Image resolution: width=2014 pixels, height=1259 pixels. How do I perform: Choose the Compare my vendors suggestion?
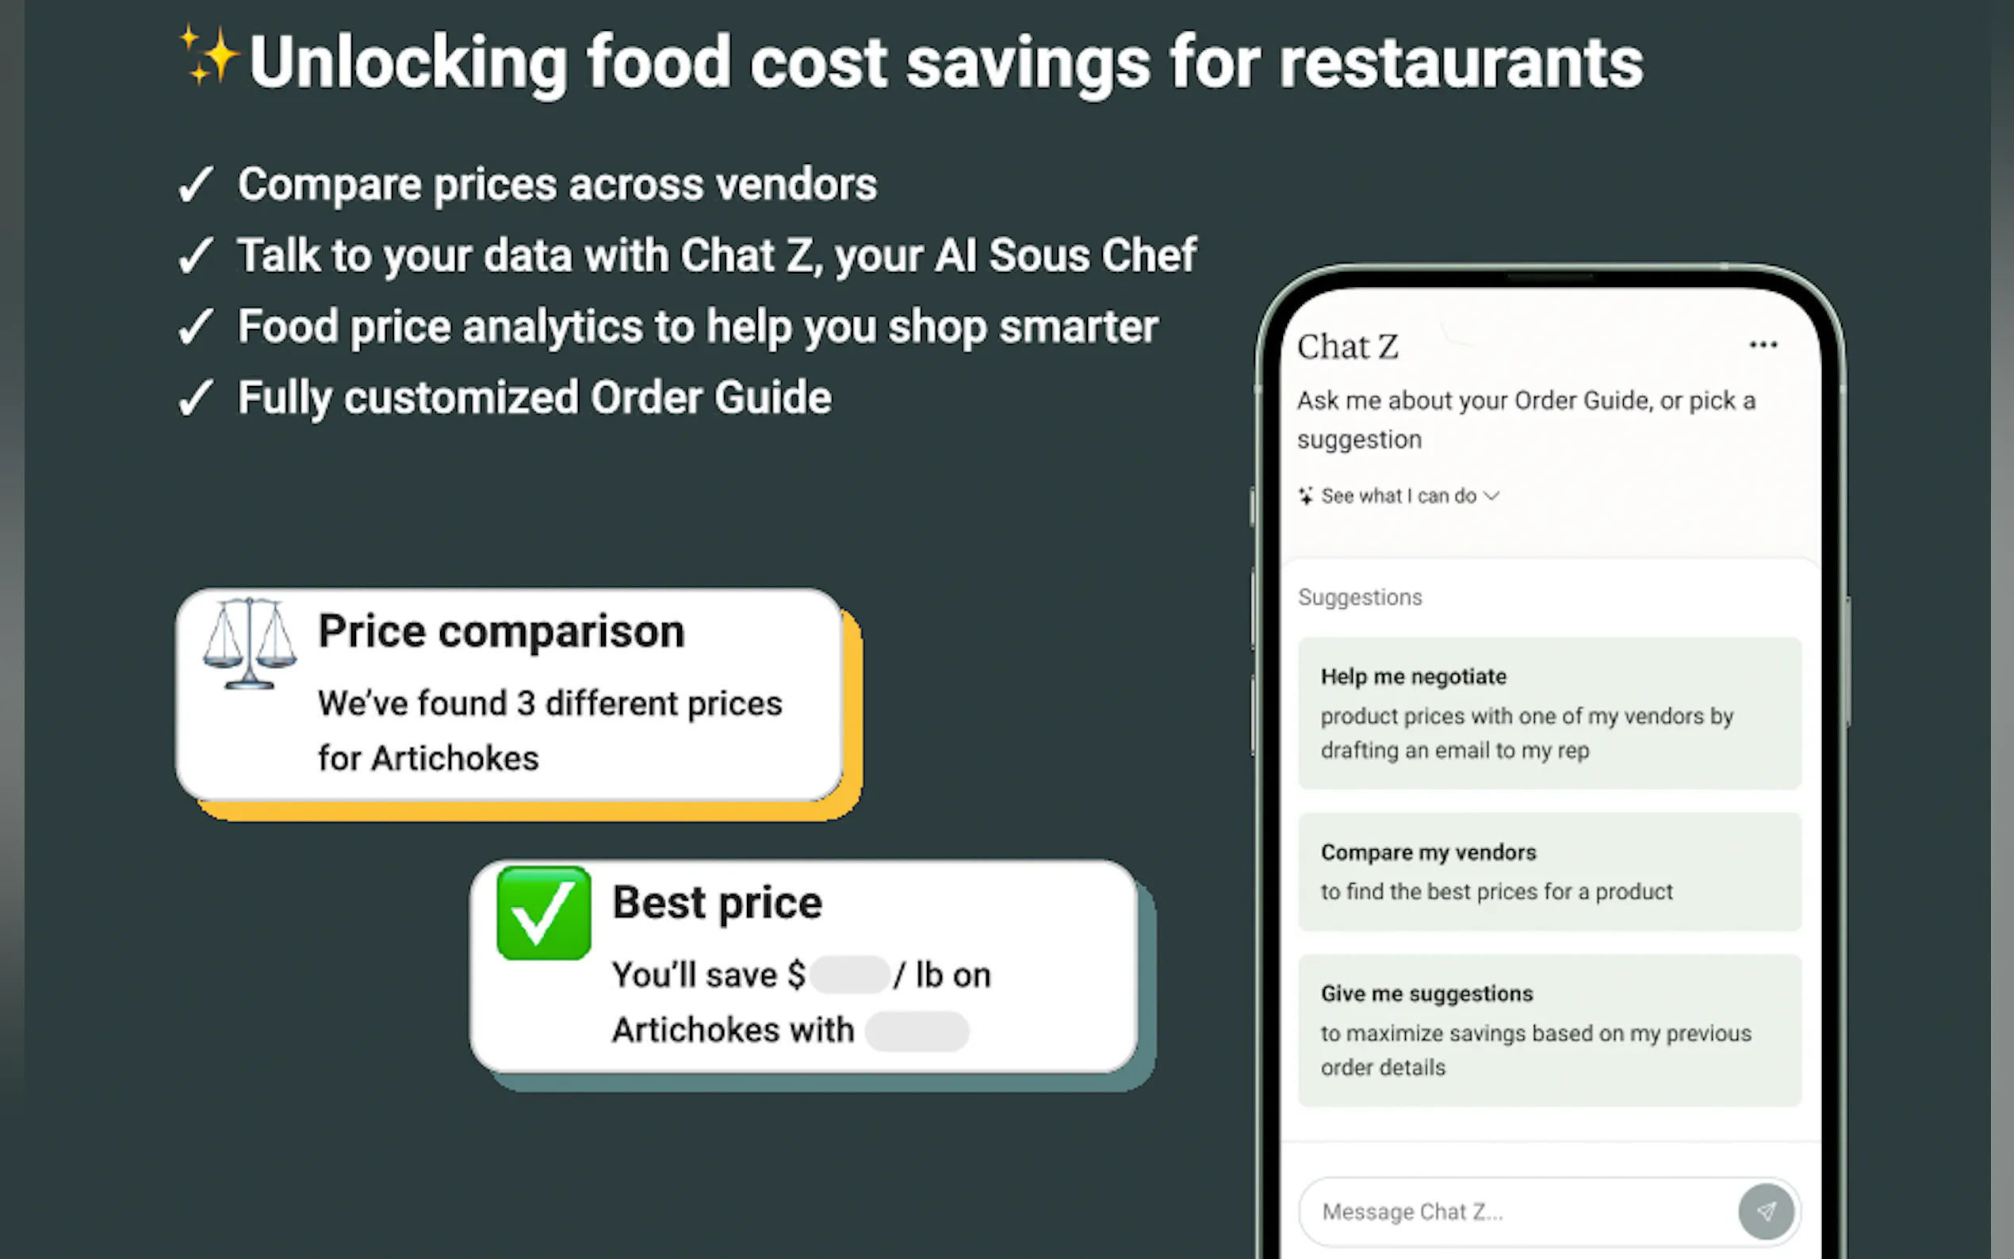(1549, 871)
